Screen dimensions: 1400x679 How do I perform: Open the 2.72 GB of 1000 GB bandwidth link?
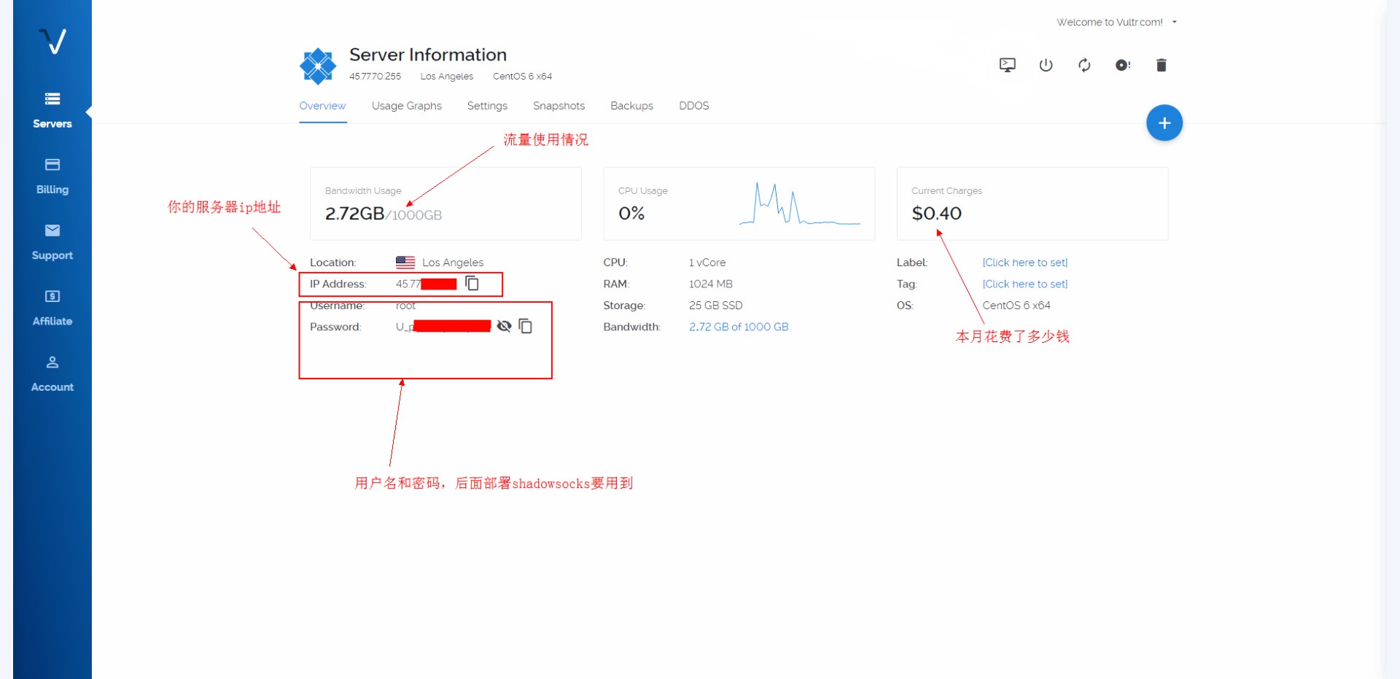click(x=738, y=327)
